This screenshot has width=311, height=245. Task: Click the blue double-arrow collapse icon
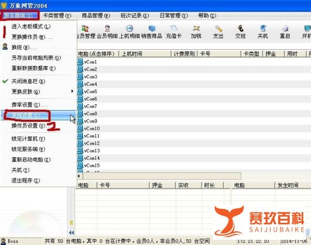coord(72,233)
